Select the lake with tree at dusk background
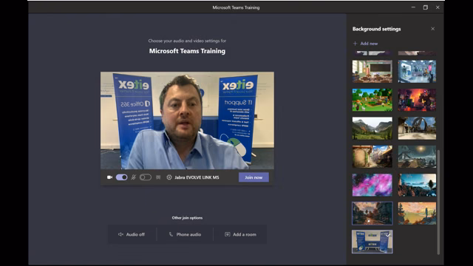This screenshot has width=473, height=266. [x=417, y=185]
